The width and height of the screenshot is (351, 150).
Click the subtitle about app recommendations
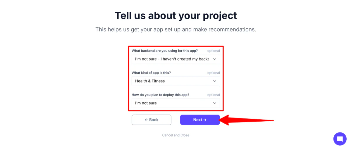coord(175,30)
